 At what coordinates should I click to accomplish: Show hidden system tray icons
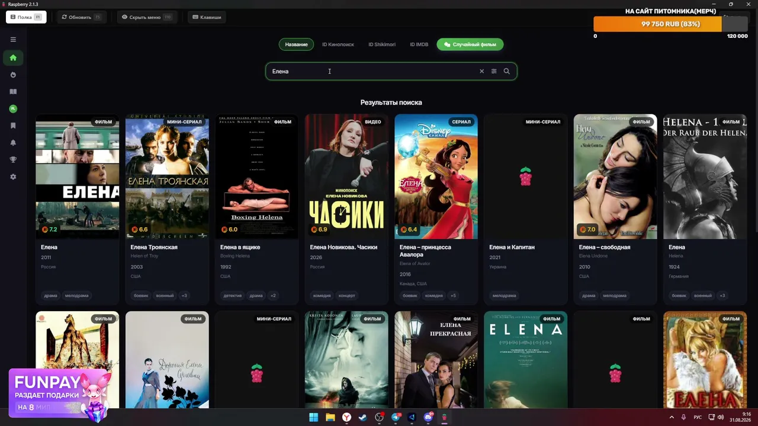pos(672,417)
